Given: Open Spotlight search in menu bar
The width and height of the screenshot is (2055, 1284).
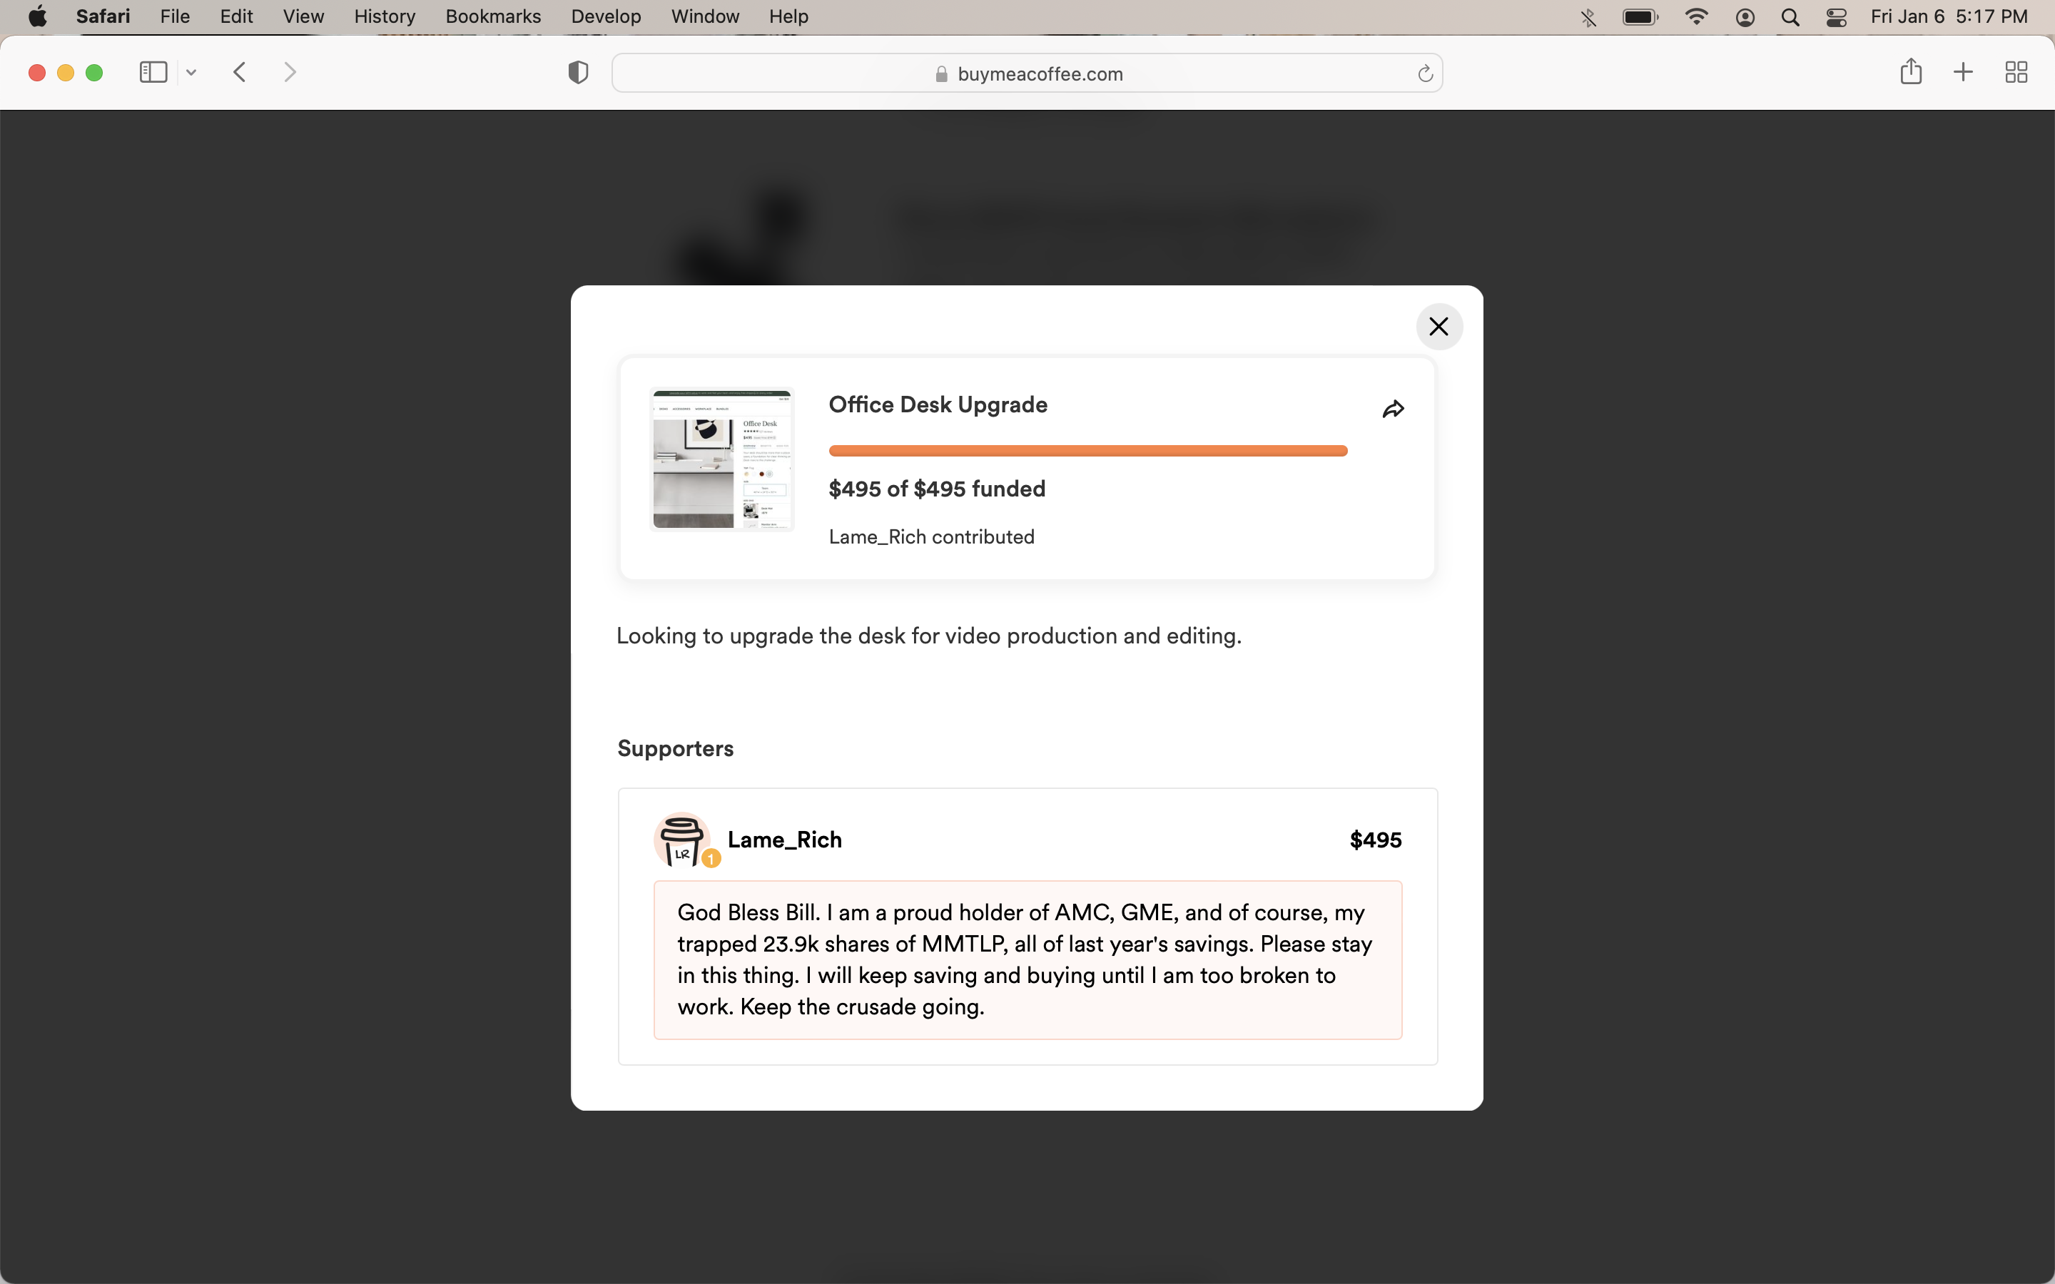Looking at the screenshot, I should (x=1790, y=17).
